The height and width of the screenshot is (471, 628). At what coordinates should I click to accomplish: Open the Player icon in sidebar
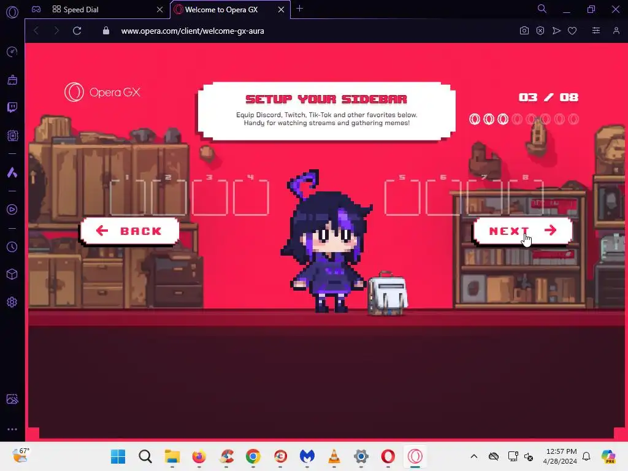tap(12, 210)
